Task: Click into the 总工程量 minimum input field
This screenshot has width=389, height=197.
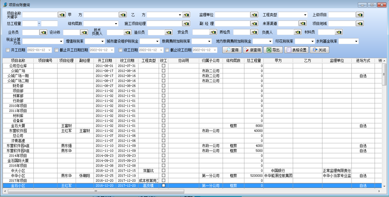Action: [x=30, y=23]
